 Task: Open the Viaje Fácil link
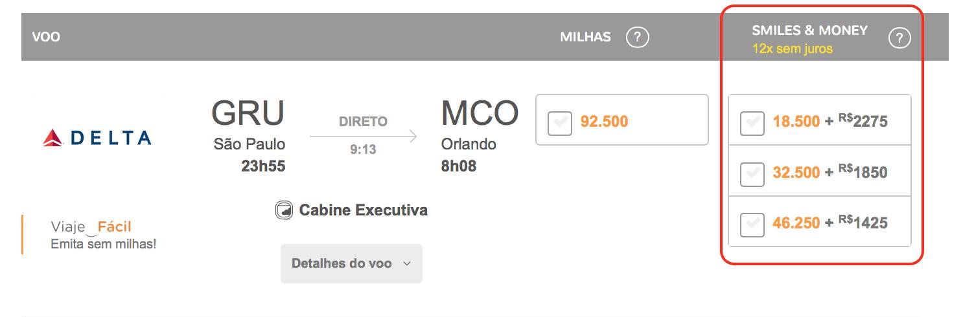(x=91, y=226)
